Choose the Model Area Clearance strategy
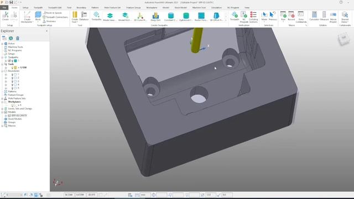This screenshot has width=354, height=199. pyautogui.click(x=110, y=17)
